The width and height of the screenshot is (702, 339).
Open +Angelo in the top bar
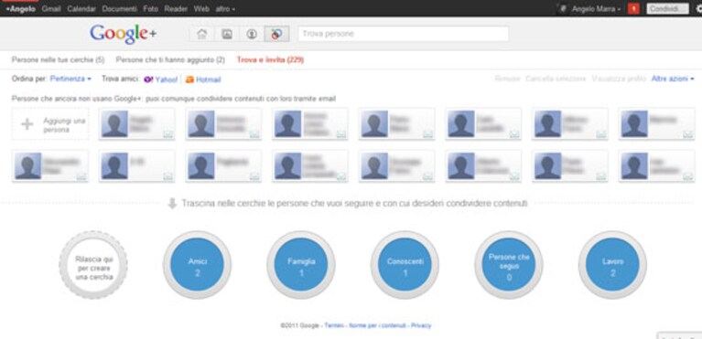coord(21,8)
